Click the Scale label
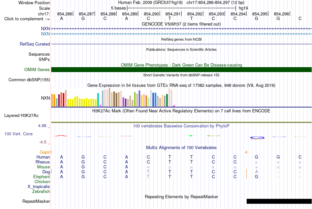This screenshot has height=209, width=312. (x=44, y=8)
